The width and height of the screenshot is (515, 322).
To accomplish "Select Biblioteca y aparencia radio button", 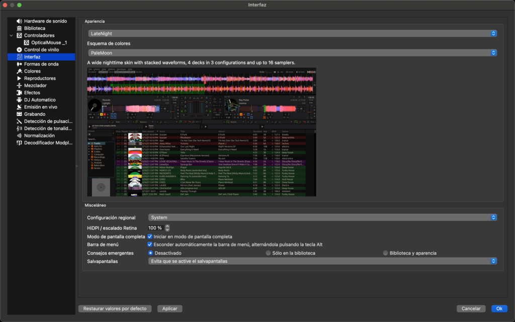I will [386, 253].
